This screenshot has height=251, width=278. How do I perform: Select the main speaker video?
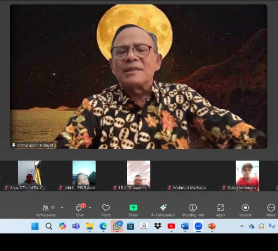pyautogui.click(x=138, y=76)
